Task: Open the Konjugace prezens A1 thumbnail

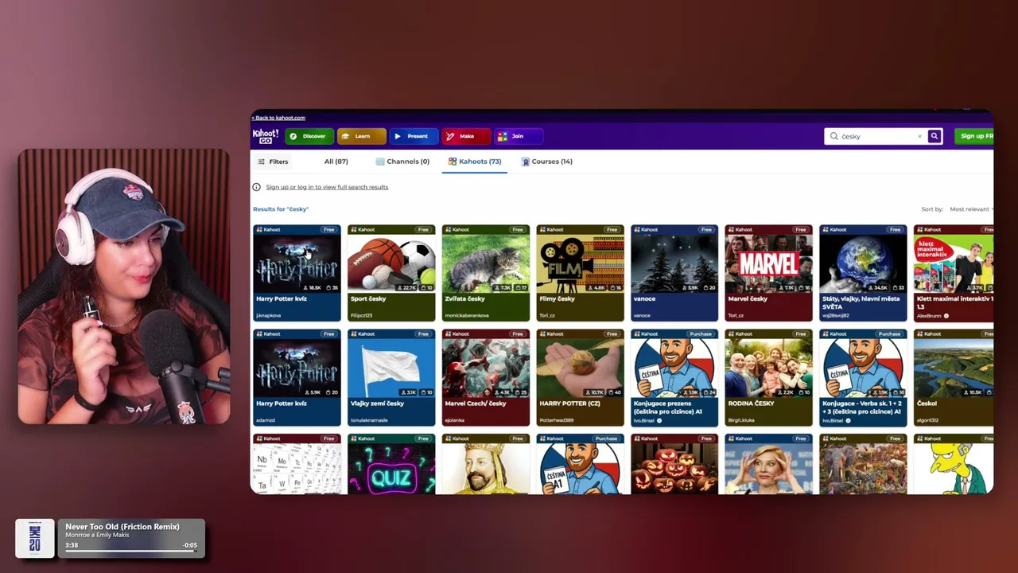Action: coord(674,368)
